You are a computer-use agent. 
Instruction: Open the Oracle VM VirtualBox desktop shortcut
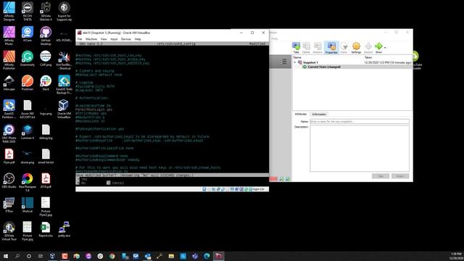click(x=64, y=109)
